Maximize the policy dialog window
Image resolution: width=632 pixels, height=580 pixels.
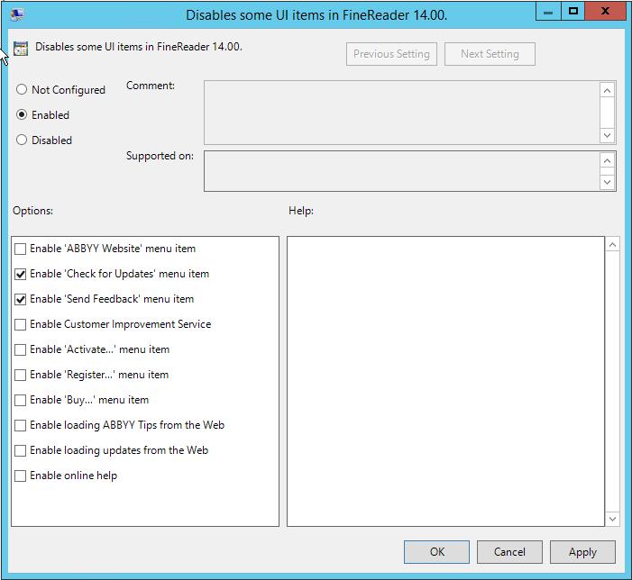(x=572, y=12)
